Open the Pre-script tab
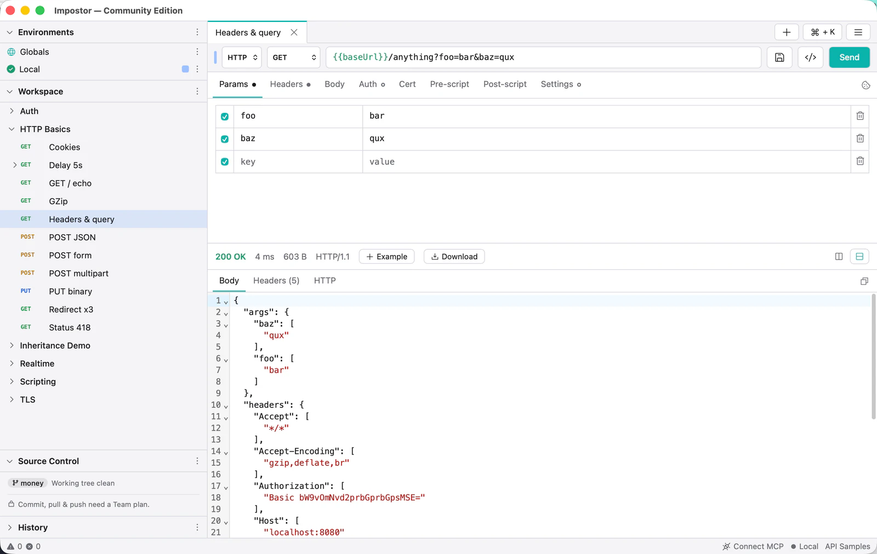This screenshot has height=554, width=877. click(449, 84)
